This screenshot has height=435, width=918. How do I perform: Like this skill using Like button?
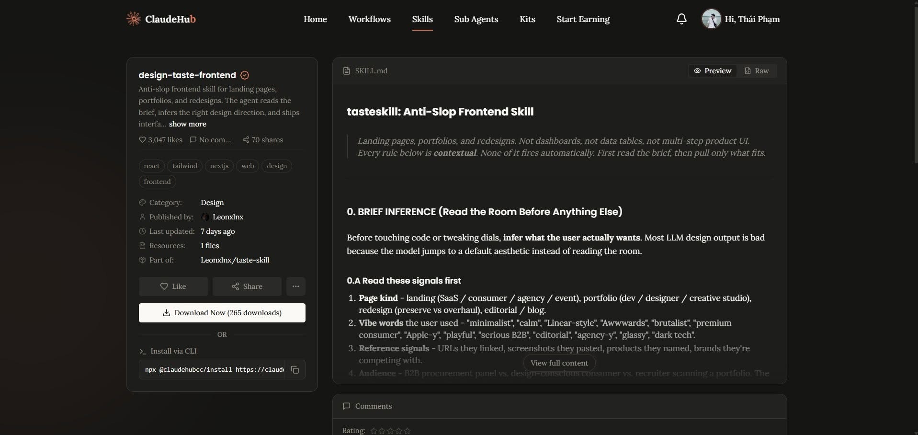click(173, 286)
